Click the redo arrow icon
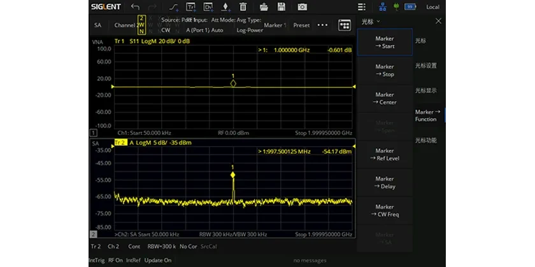Screen dimensions: 535x267 point(152,7)
